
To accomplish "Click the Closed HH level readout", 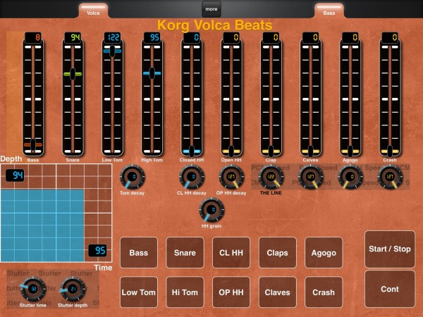I will 192,37.
